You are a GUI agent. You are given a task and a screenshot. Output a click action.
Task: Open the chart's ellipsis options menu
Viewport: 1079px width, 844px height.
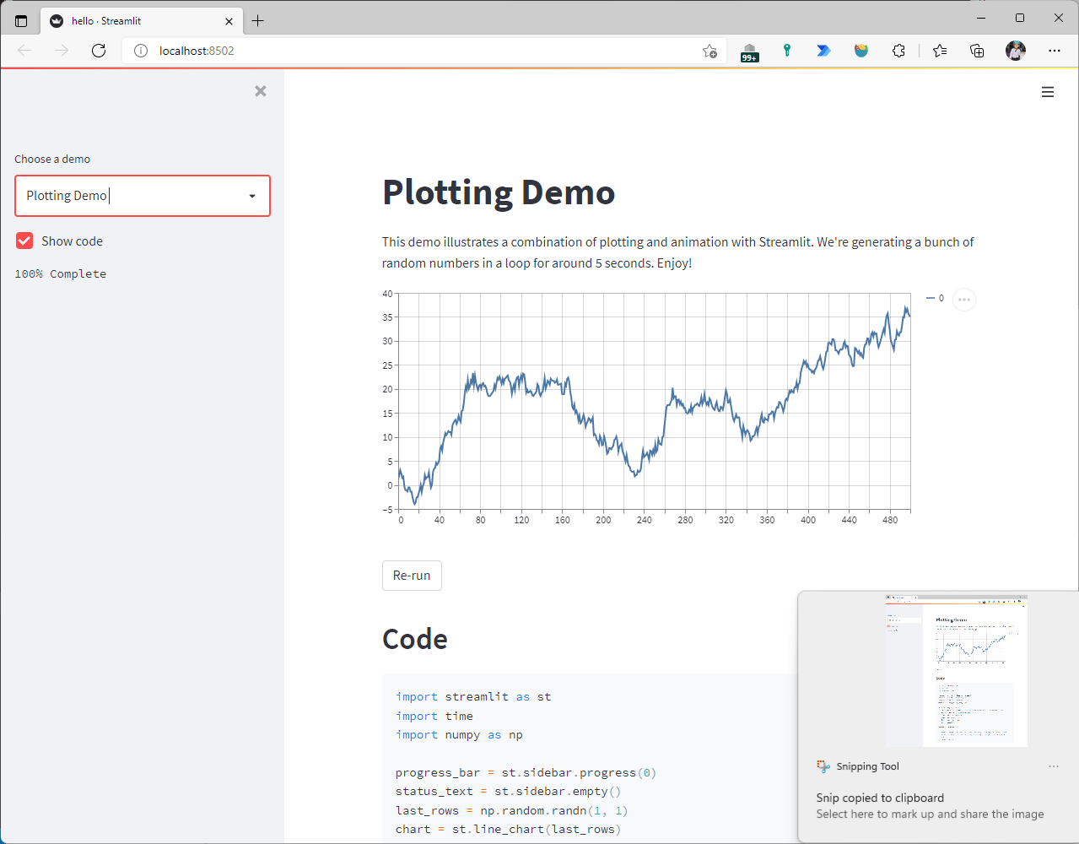click(x=964, y=299)
